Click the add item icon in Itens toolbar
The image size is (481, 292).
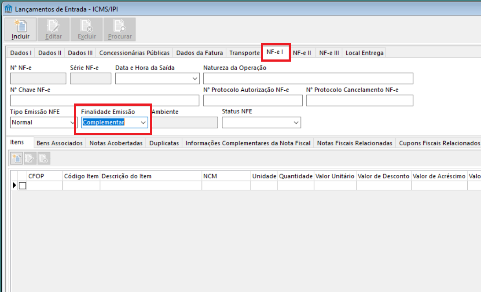pyautogui.click(x=17, y=159)
